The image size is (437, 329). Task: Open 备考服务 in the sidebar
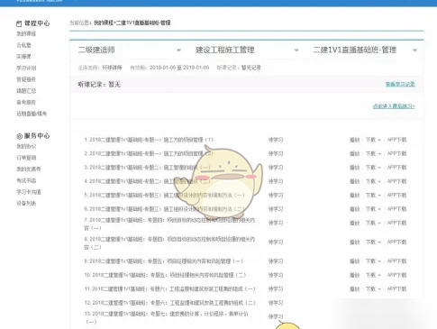click(x=26, y=102)
